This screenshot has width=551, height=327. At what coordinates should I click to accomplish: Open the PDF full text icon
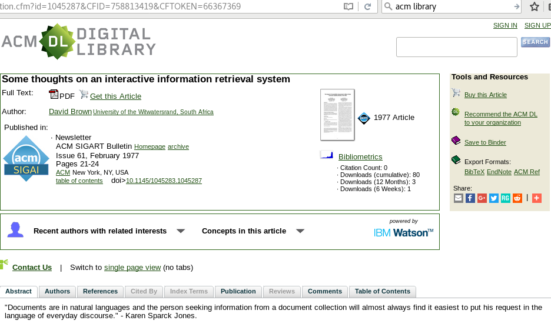tap(54, 95)
